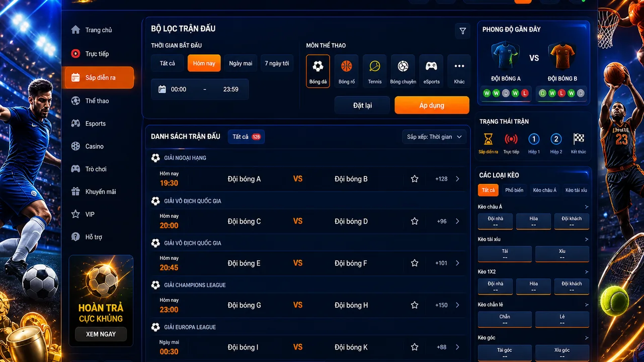Screen dimensions: 644x362
Task: Expand the +128 markets chevron
Action: [x=457, y=179]
